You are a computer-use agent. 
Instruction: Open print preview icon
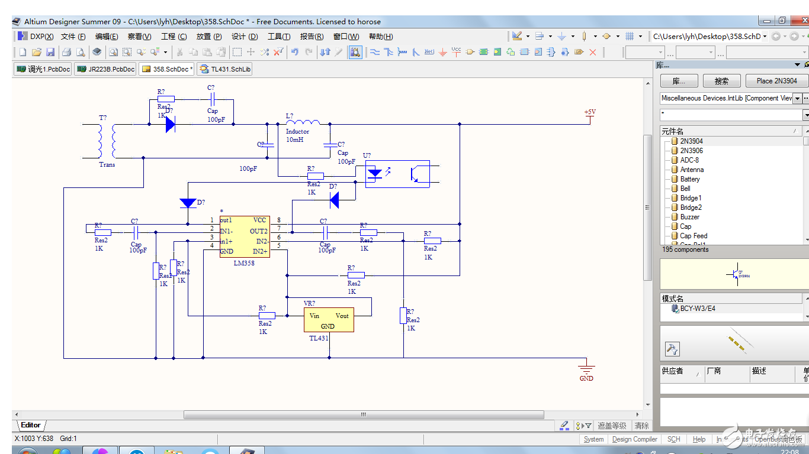click(81, 52)
